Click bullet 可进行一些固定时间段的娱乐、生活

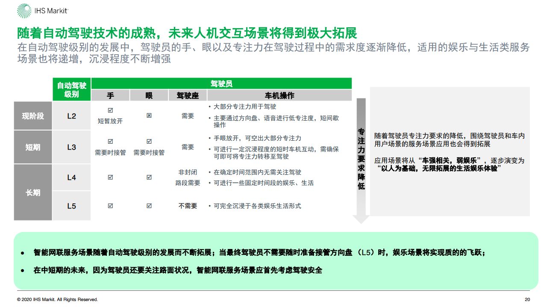tap(263, 183)
